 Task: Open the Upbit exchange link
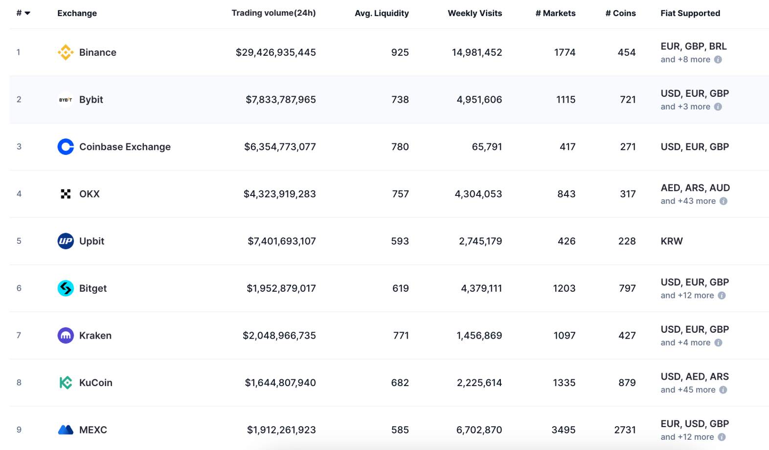[91, 241]
